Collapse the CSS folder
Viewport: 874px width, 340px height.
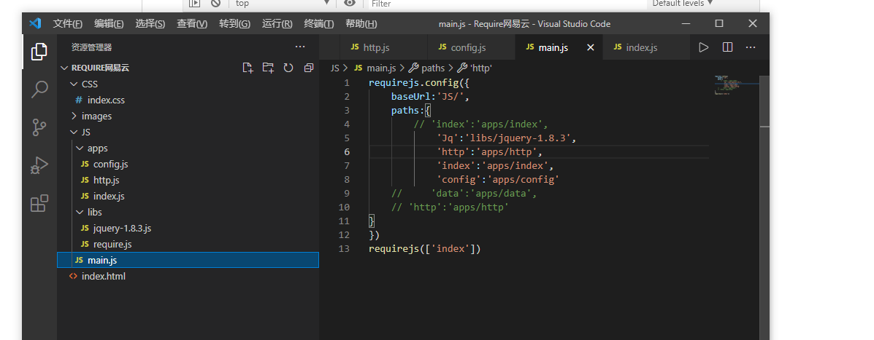pyautogui.click(x=188, y=84)
